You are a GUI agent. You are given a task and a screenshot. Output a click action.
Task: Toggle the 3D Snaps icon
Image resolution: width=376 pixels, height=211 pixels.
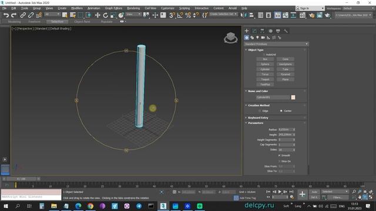(172, 15)
